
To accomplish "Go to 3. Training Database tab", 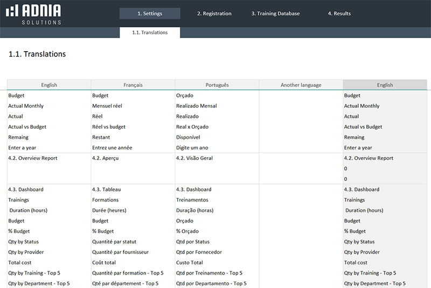I will pyautogui.click(x=275, y=13).
